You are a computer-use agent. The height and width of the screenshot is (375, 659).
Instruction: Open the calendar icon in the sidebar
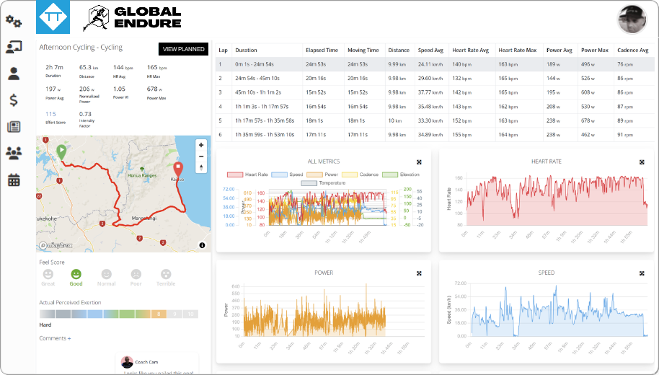point(13,180)
